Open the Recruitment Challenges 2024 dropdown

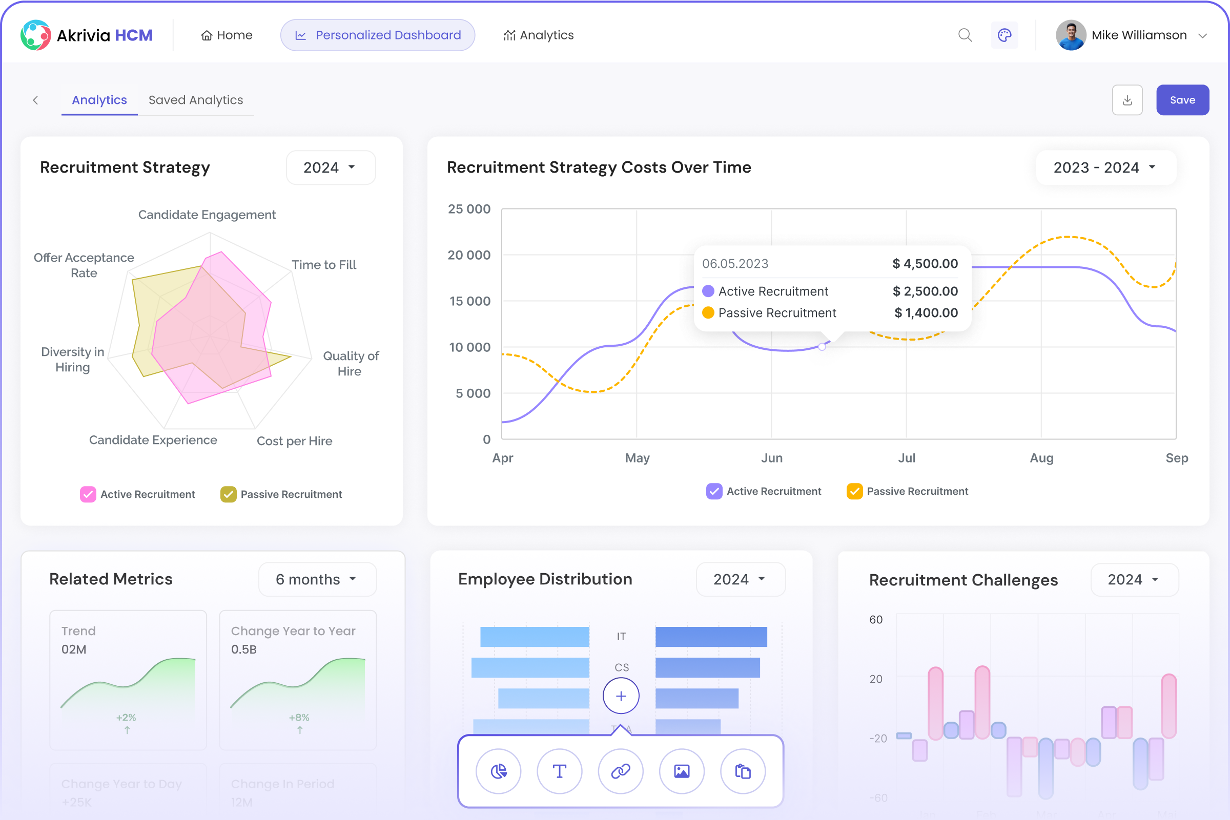[1134, 579]
